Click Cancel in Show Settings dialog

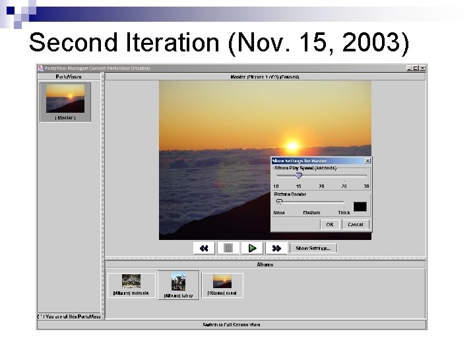tap(356, 225)
